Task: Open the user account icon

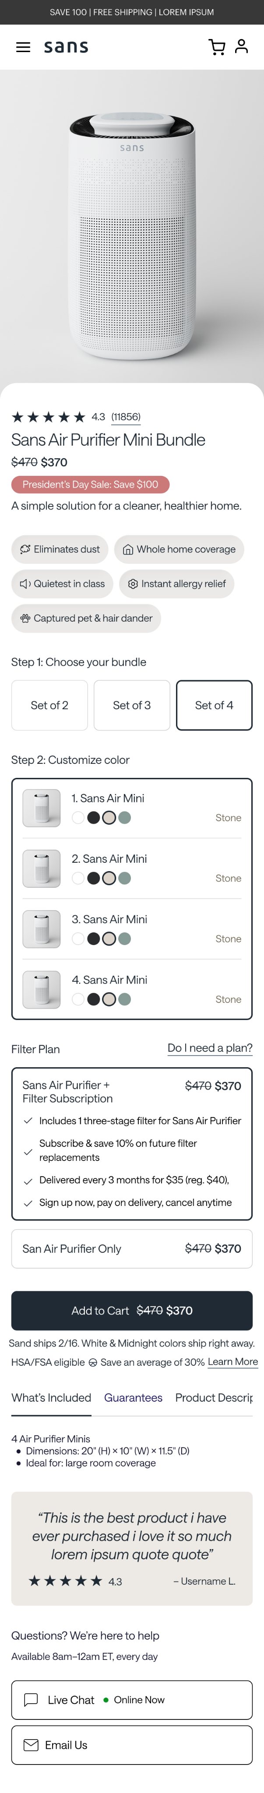Action: pos(242,47)
